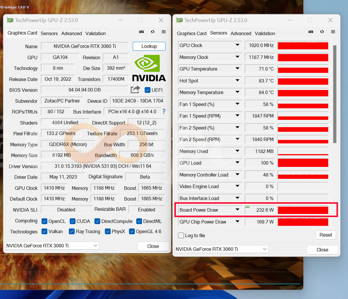Click the GPU Clock red history graph
This screenshot has width=348, height=299.
(x=303, y=45)
